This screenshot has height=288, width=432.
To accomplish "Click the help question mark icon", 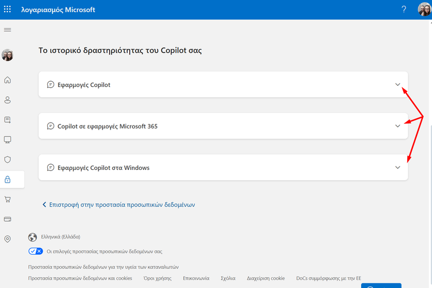I will point(404,10).
